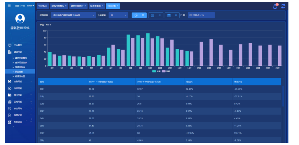
Task: Open the notification bell with red badge
Action: (275, 6)
